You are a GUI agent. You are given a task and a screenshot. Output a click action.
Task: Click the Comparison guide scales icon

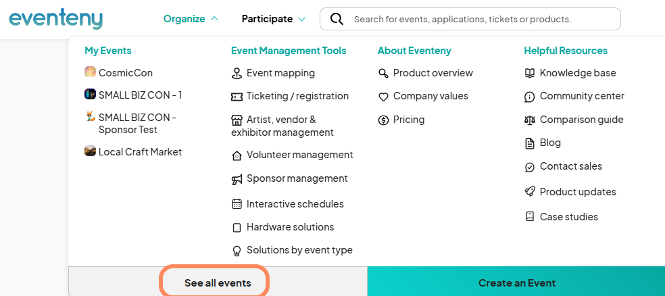tap(530, 120)
